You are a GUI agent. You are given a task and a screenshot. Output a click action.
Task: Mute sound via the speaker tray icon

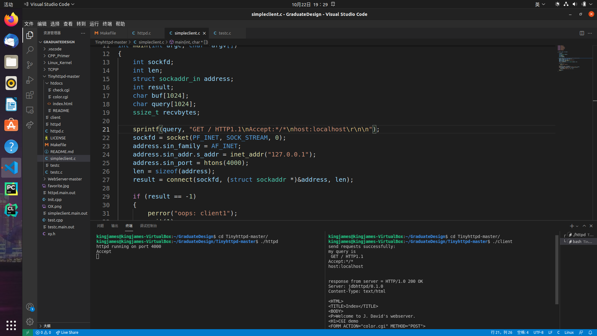(x=574, y=4)
